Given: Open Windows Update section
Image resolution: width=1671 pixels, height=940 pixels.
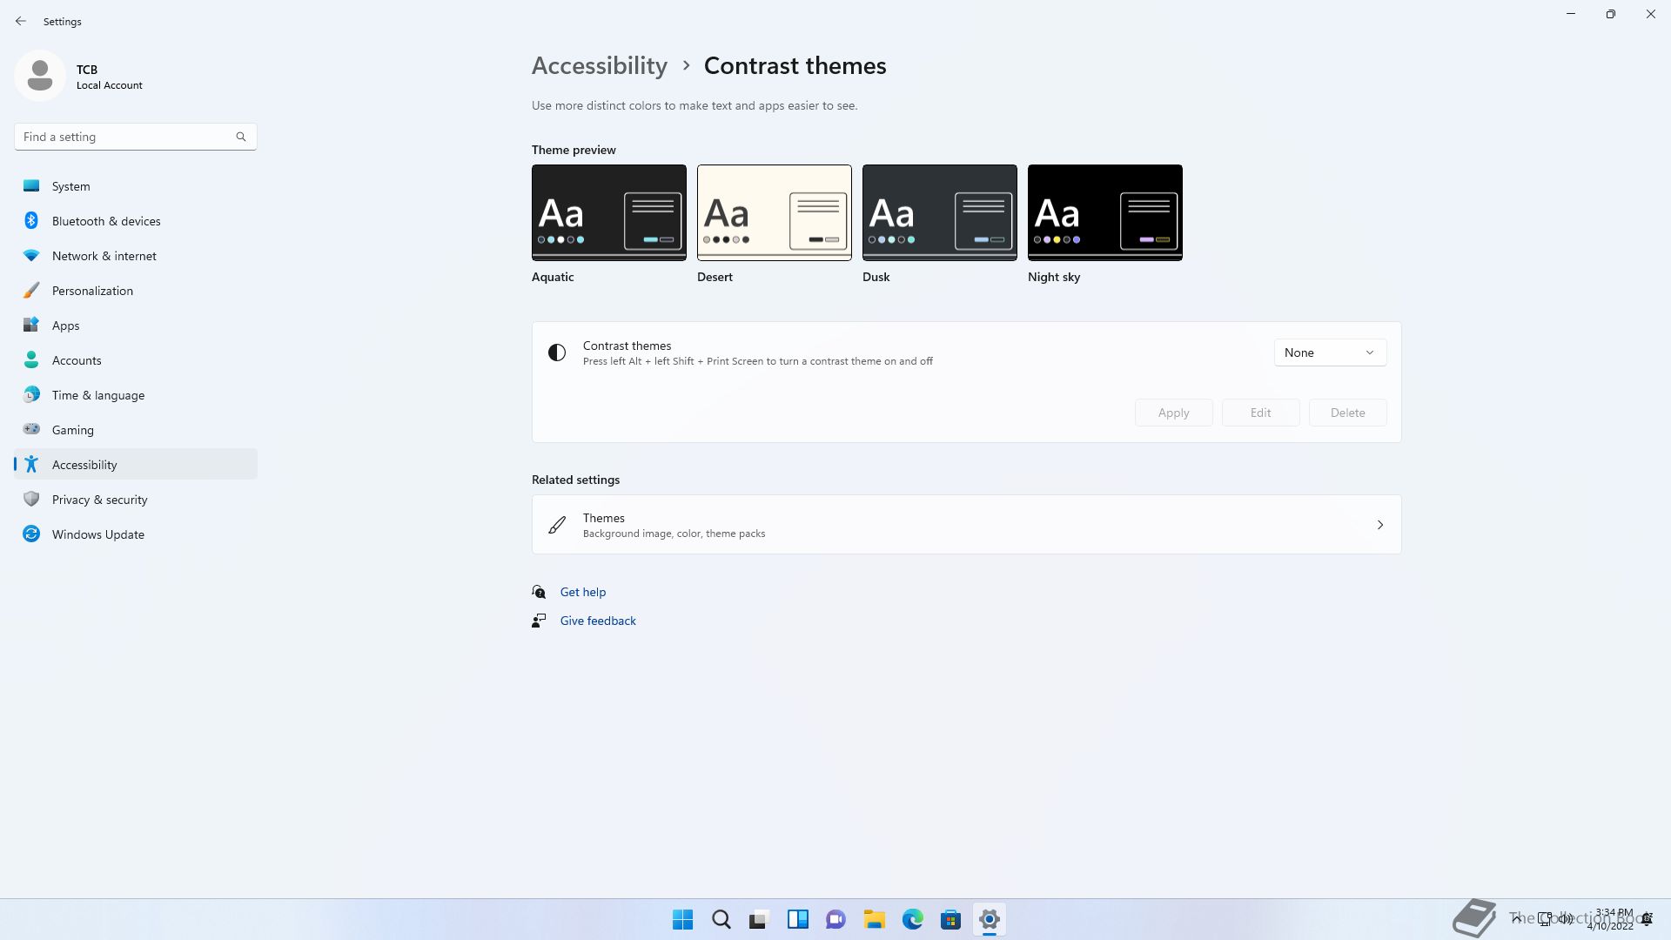Looking at the screenshot, I should pos(97,534).
